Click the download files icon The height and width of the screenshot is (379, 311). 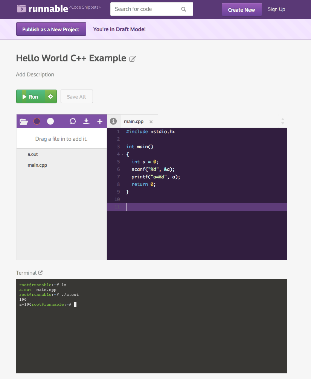tap(86, 121)
